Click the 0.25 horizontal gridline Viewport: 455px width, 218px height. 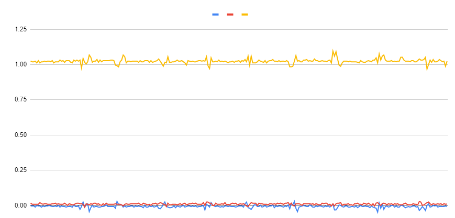239,170
